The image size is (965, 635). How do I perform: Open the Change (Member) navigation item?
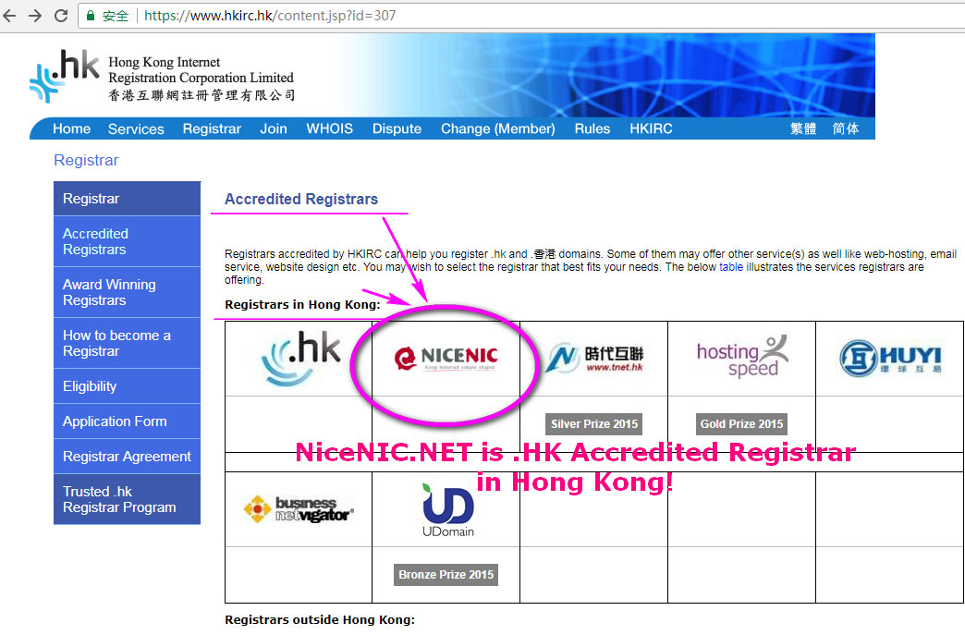pyautogui.click(x=496, y=128)
